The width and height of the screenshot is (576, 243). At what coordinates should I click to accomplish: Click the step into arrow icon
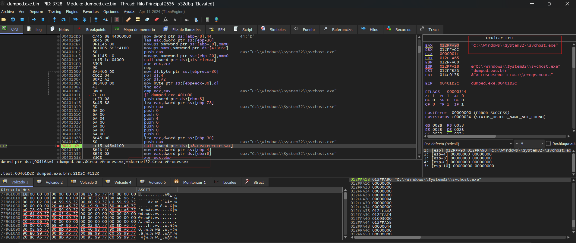(54, 20)
